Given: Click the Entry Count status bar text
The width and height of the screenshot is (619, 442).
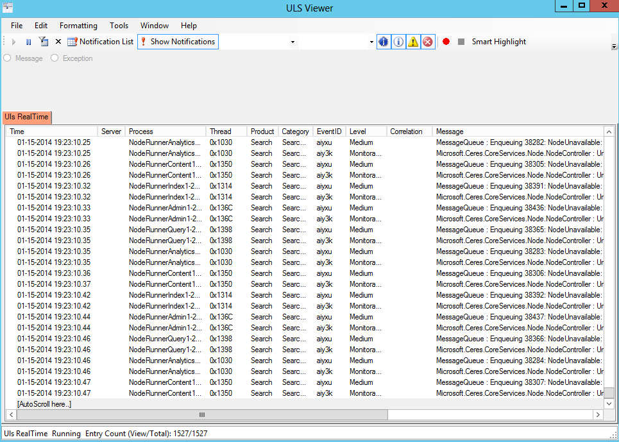Looking at the screenshot, I should tap(146, 434).
